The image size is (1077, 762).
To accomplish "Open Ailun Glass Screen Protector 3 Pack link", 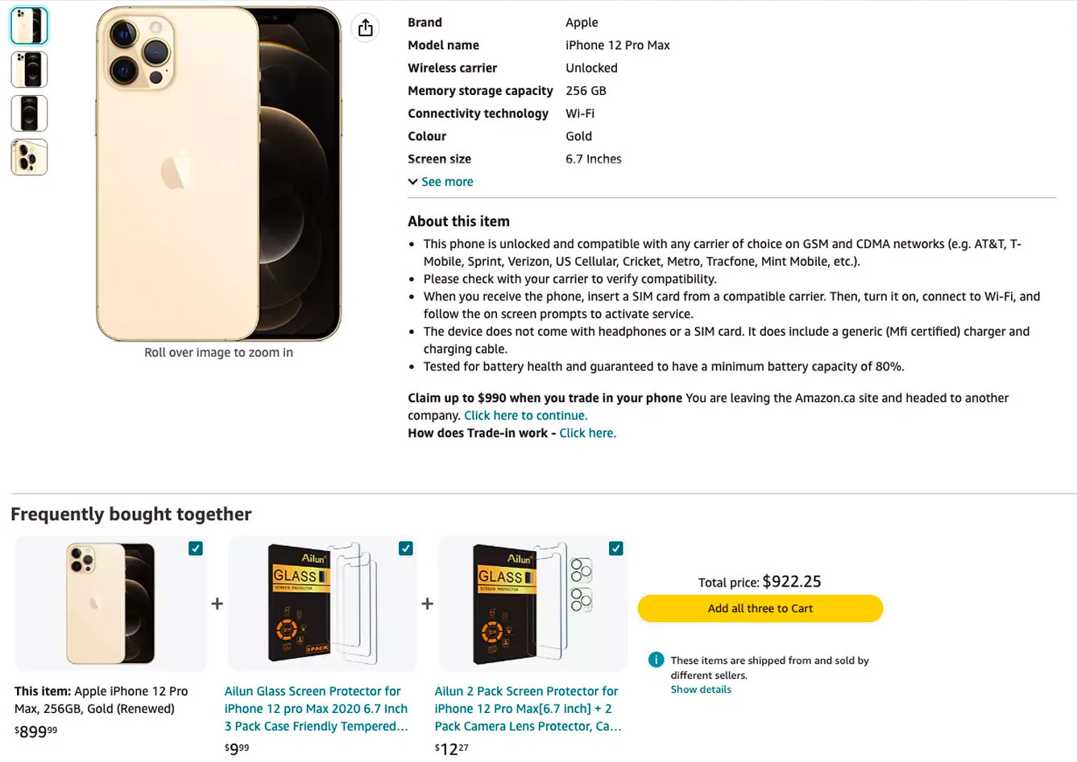I will click(316, 709).
